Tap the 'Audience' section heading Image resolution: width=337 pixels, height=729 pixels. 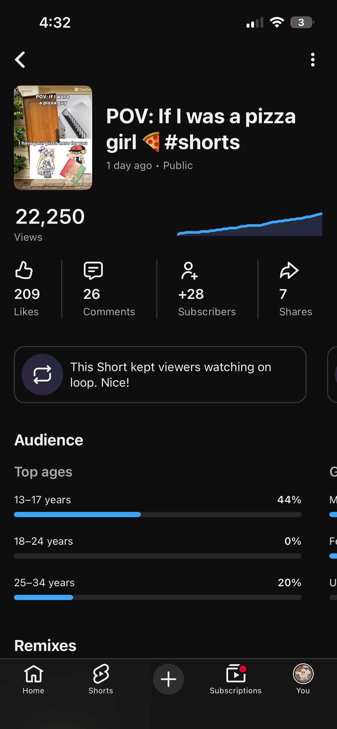coord(49,440)
